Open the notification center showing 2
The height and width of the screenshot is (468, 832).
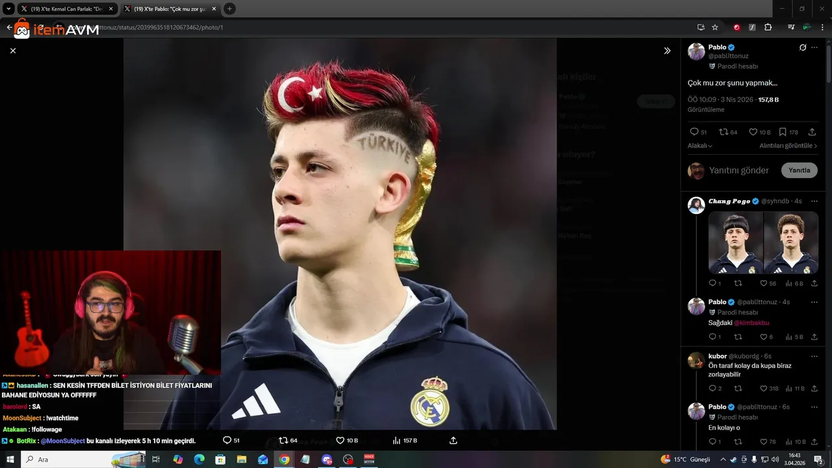[x=819, y=460]
